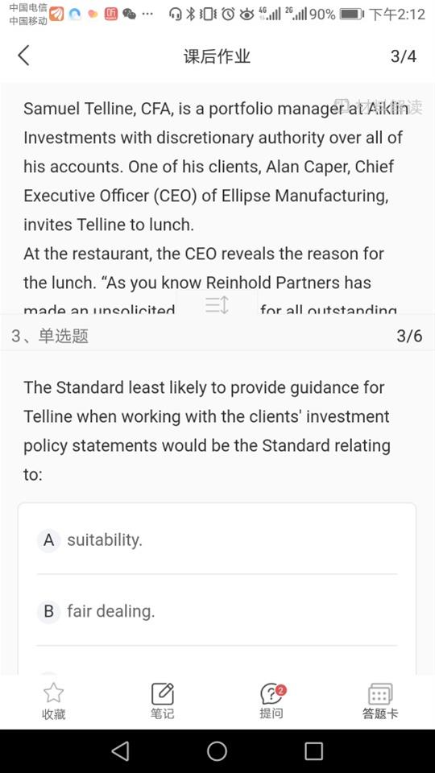Image resolution: width=435 pixels, height=773 pixels.
Task: Tap the Android home circle button
Action: click(x=217, y=750)
